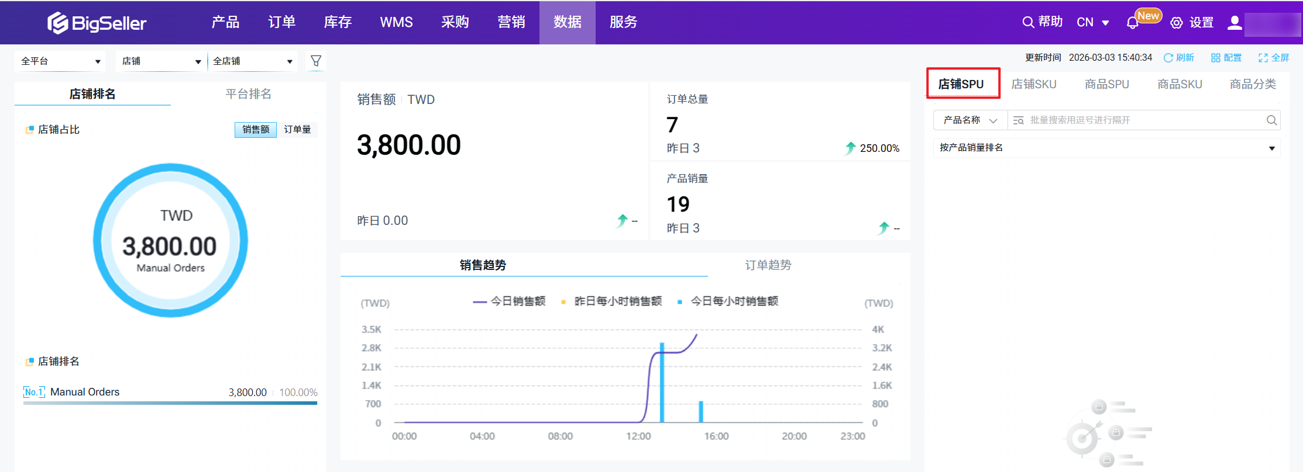Click the 配置 configuration button
Image resolution: width=1303 pixels, height=472 pixels.
1226,58
